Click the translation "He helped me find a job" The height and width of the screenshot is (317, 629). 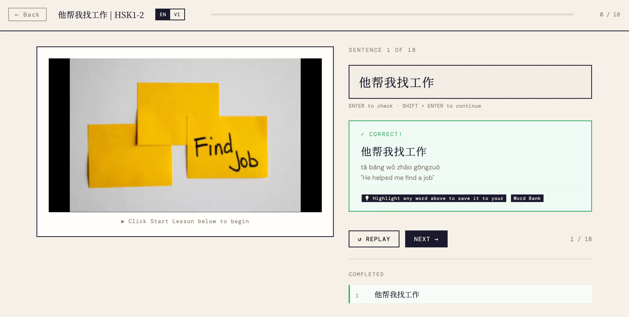click(x=397, y=178)
